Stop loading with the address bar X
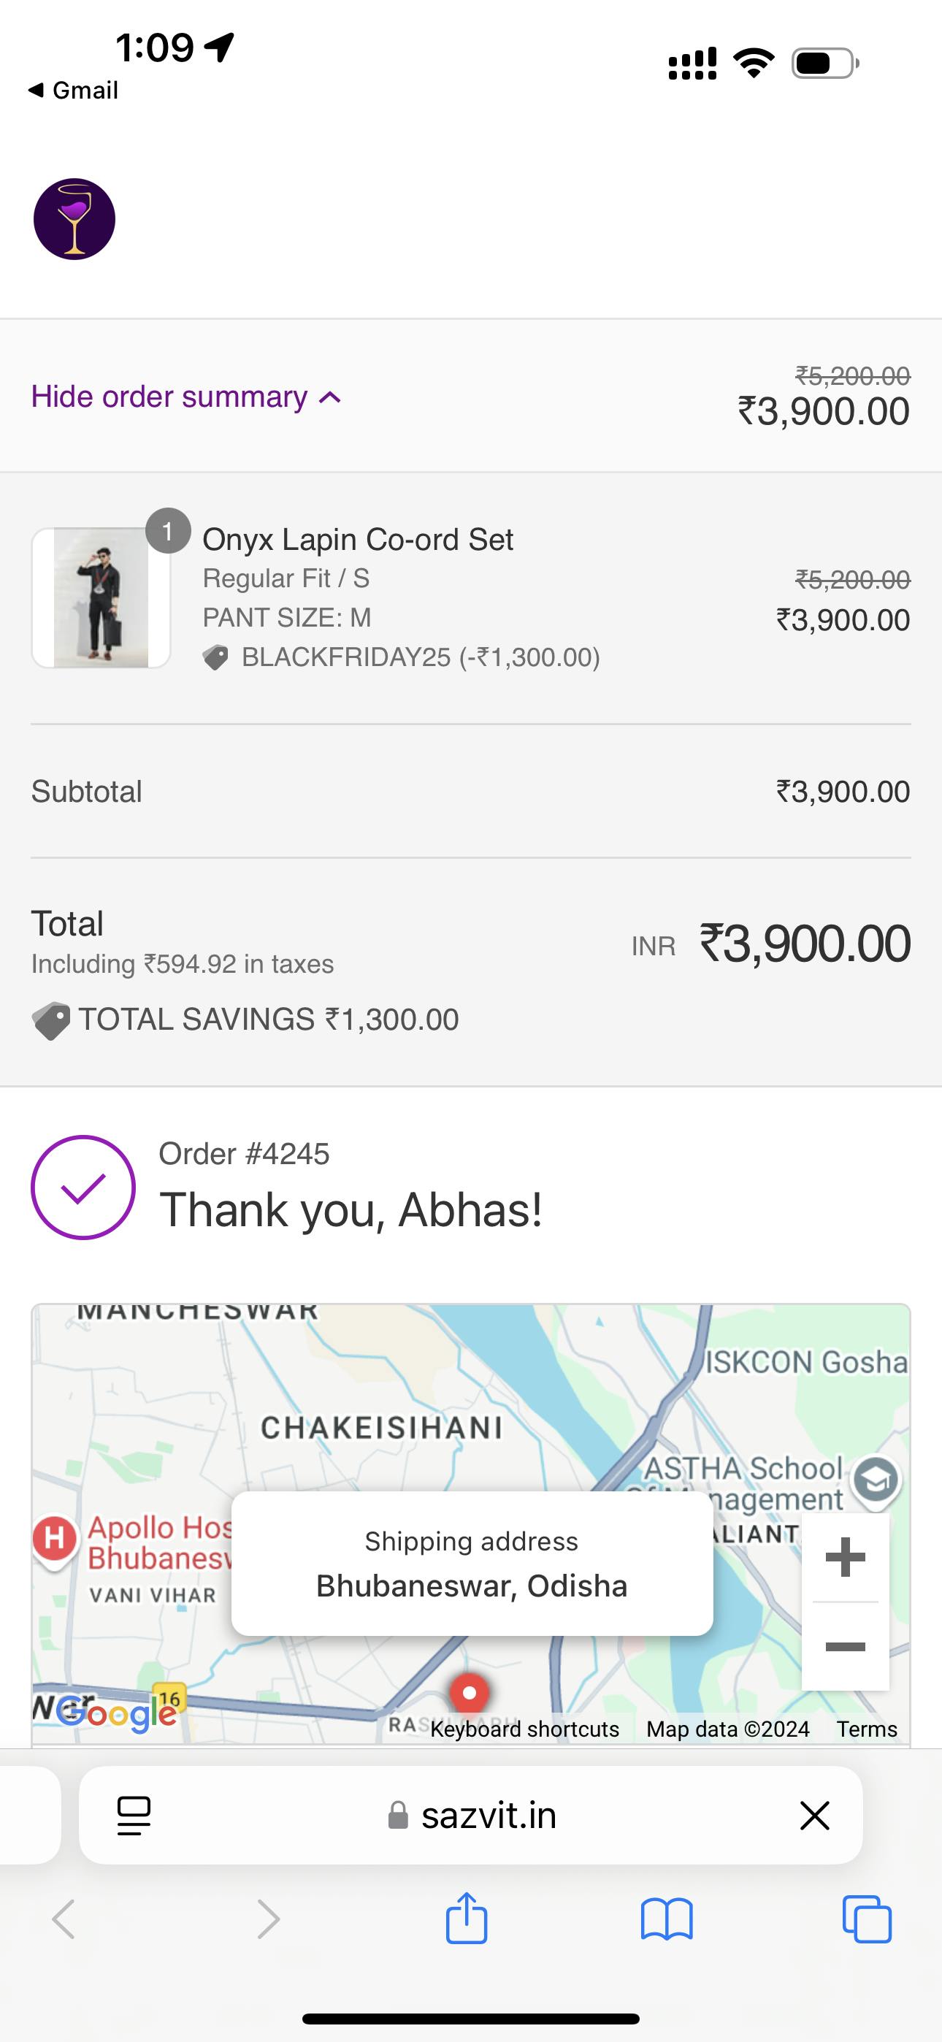The image size is (942, 2042). tap(814, 1816)
